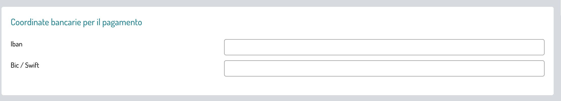Click the word "pagamento" in the heading
This screenshot has width=561, height=101.
click(122, 23)
